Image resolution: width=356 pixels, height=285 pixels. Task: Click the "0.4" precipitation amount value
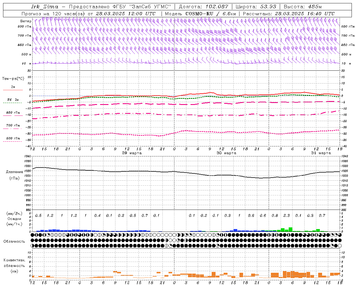click(97, 216)
